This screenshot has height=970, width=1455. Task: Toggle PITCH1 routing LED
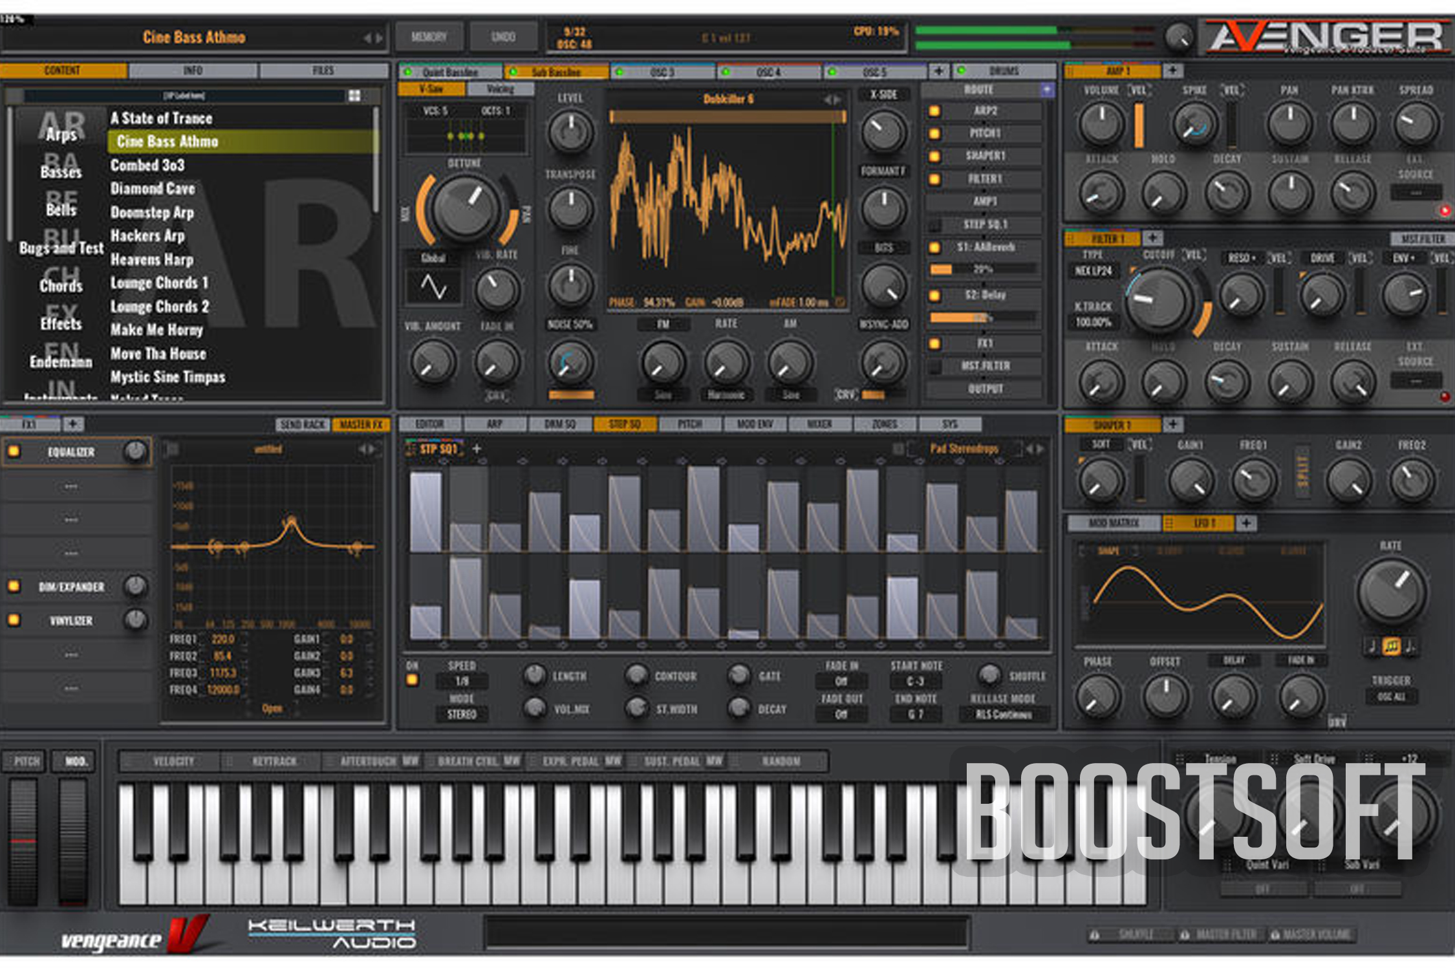(934, 134)
